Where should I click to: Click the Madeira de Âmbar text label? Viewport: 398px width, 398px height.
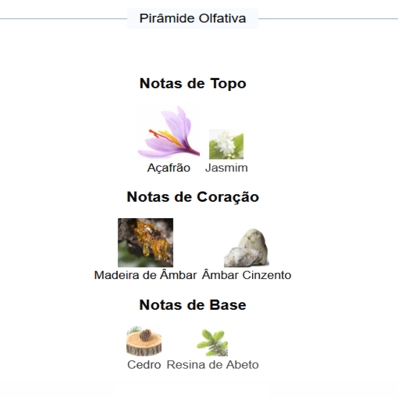146,275
